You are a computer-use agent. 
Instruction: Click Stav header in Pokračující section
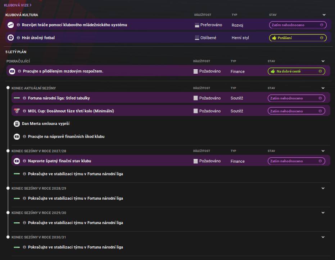[271, 61]
